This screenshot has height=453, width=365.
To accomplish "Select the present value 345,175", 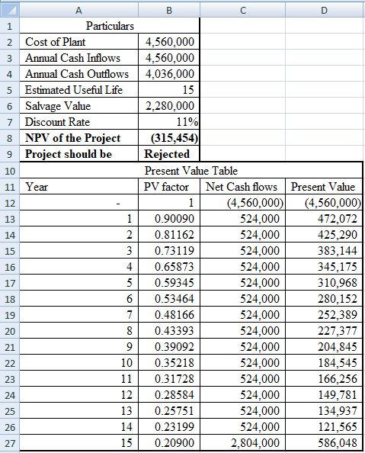I will 324,267.
